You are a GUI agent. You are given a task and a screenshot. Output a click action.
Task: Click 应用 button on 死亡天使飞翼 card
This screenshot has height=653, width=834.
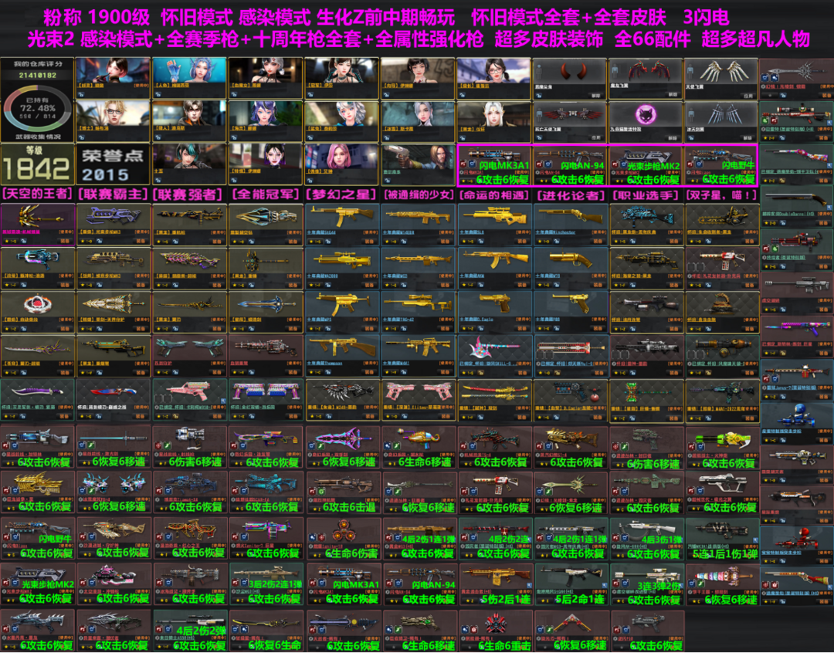[597, 137]
